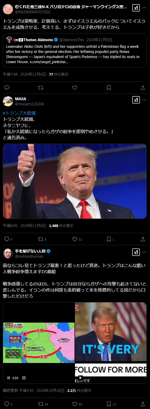The height and width of the screenshot is (409, 150).
Task: Open the quoted Thoton Akimoto post
Action: coord(75,50)
